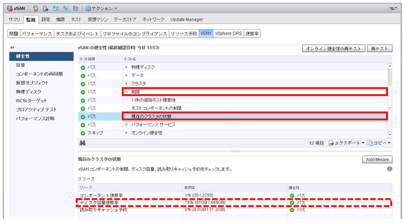Switch to the サマリ tab

coord(15,20)
